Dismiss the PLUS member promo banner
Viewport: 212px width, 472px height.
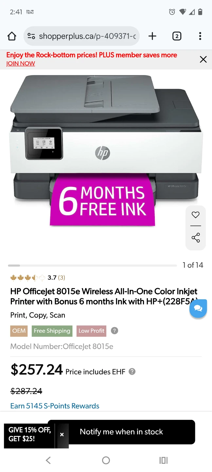pos(203,59)
